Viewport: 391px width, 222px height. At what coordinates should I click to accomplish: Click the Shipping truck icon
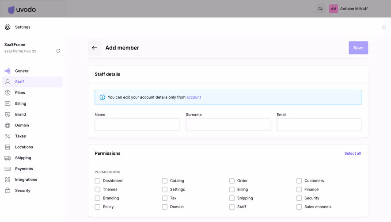(8, 158)
